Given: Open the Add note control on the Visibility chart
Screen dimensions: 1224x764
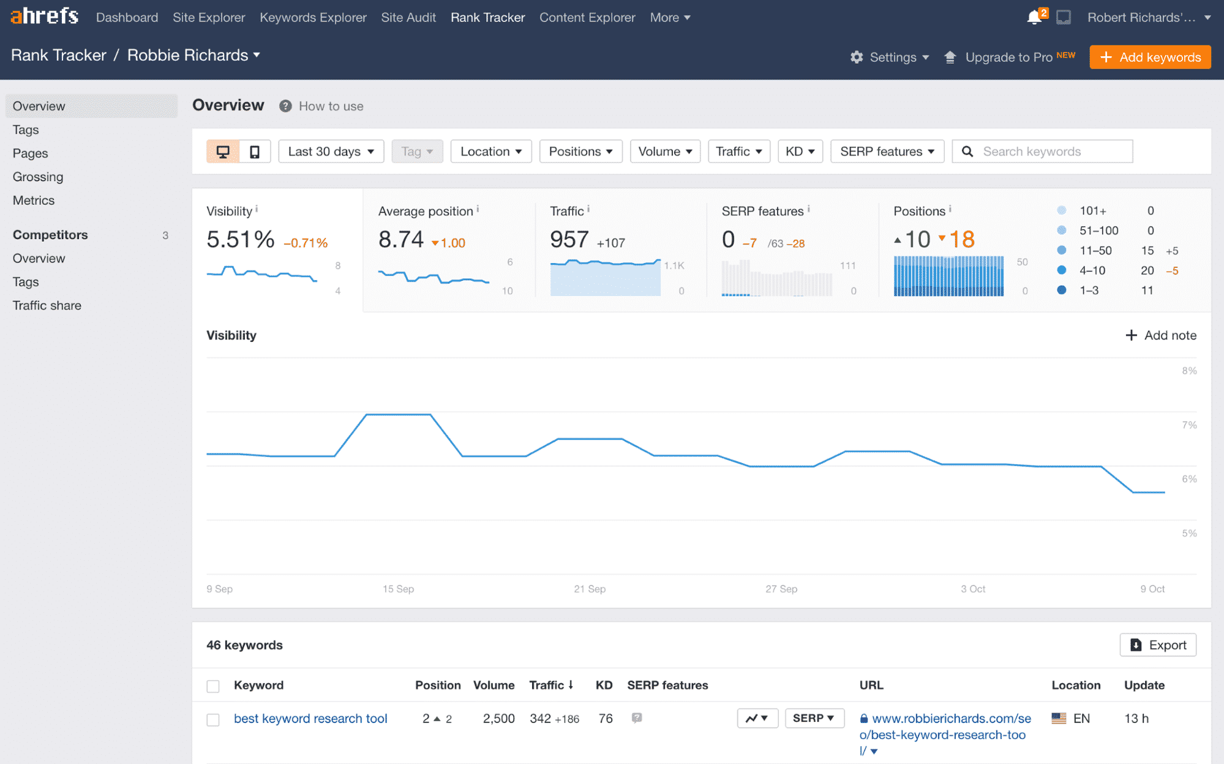Looking at the screenshot, I should tap(1160, 335).
